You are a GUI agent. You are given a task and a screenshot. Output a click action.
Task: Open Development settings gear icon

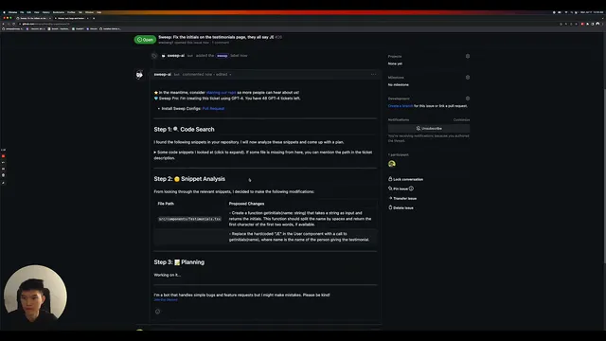(468, 99)
